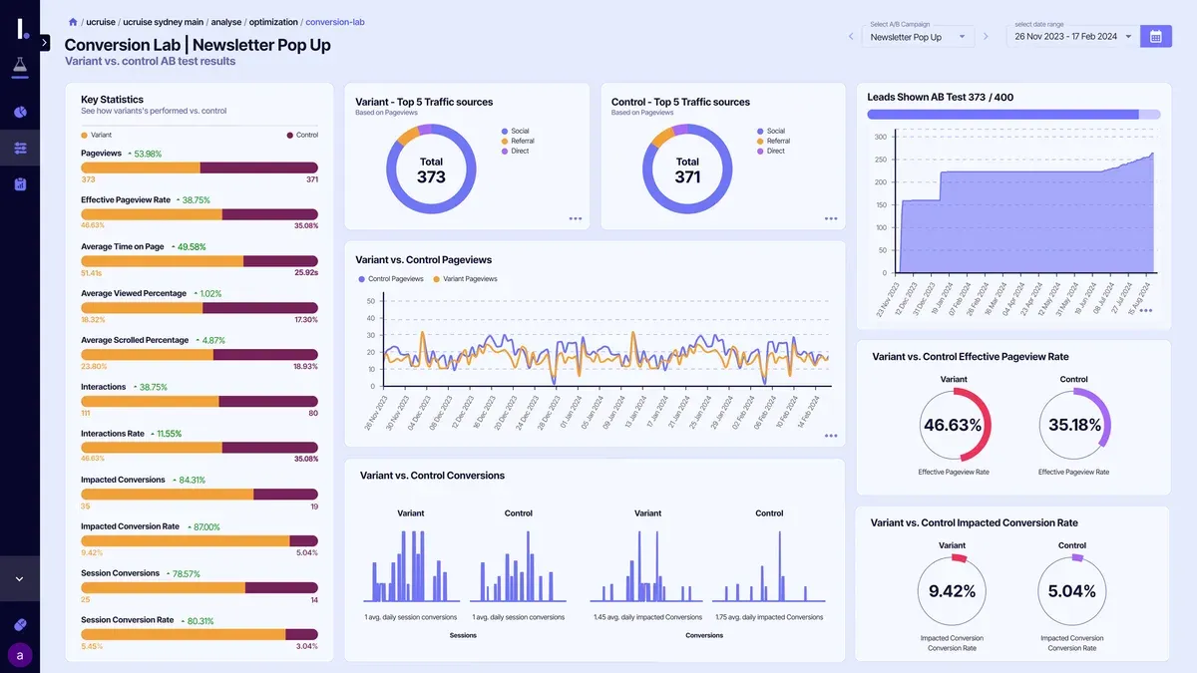The width and height of the screenshot is (1197, 673).
Task: Open options menu on Variant traffic sources card
Action: point(576,218)
